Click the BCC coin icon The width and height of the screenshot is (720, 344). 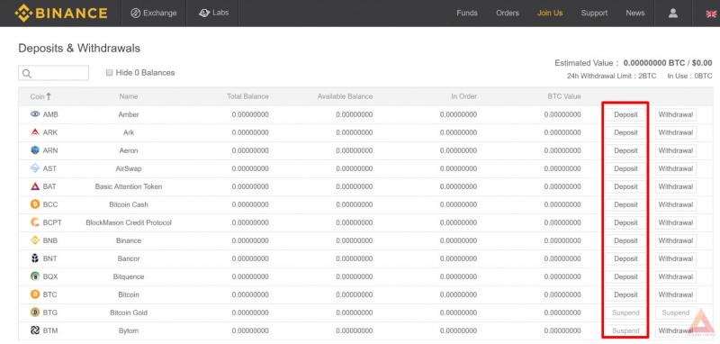pyautogui.click(x=35, y=204)
